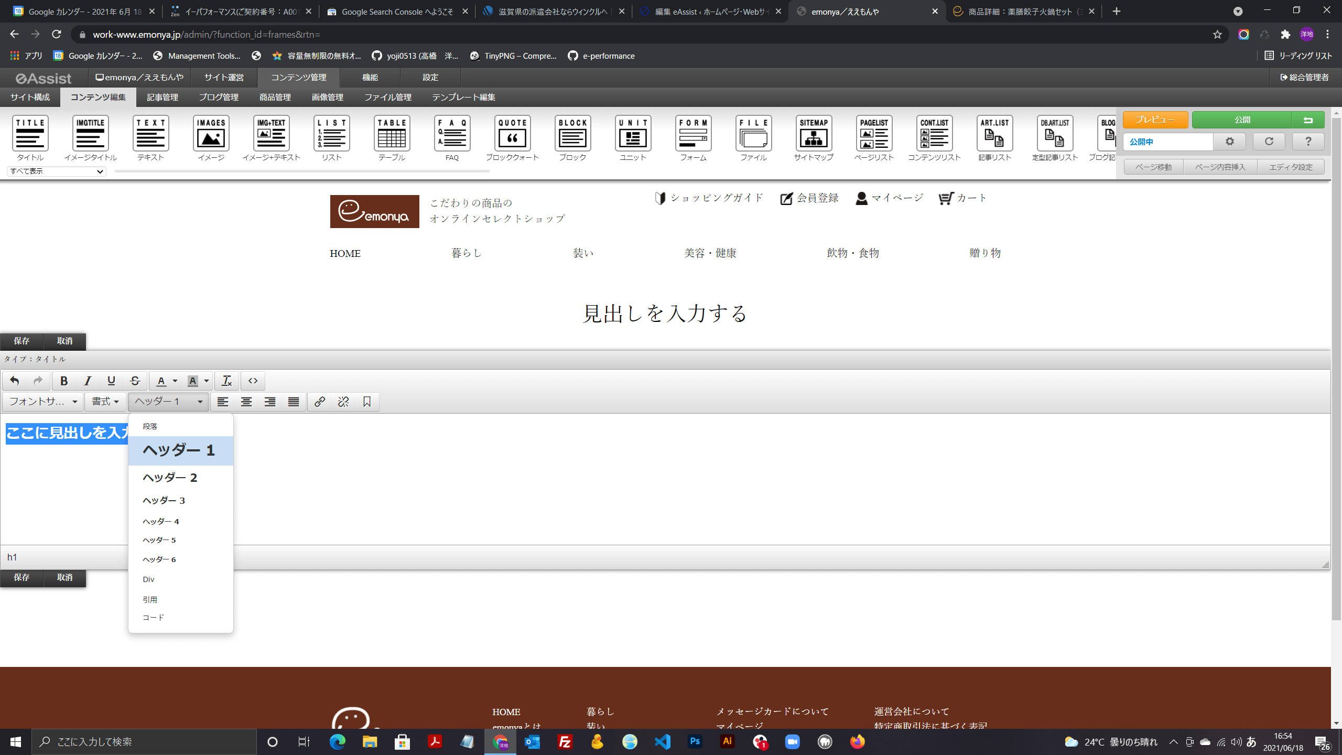1342x755 pixels.
Task: Click the top 保存 button
Action: click(21, 341)
